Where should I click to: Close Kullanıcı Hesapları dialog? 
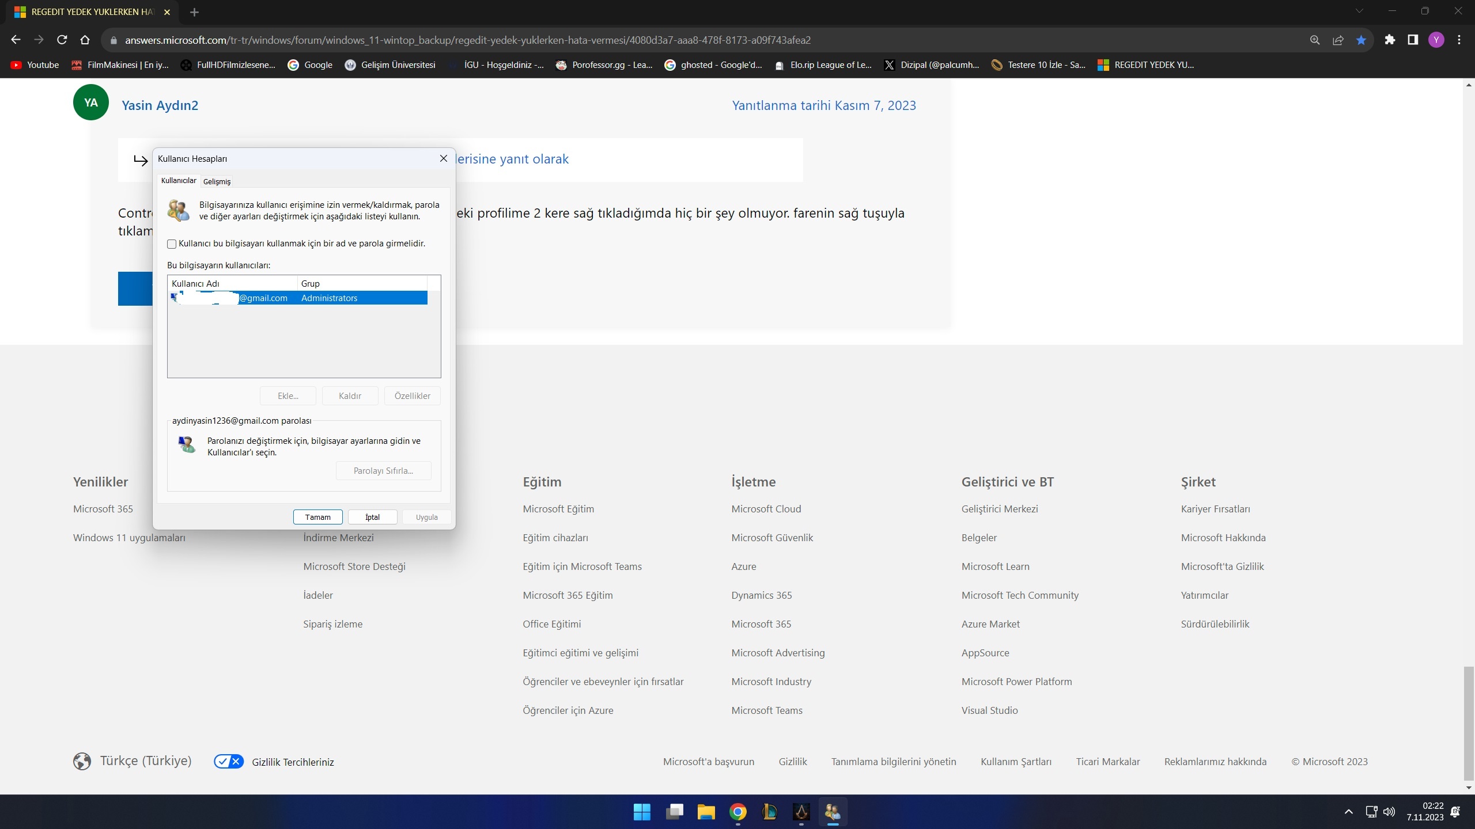[x=443, y=158]
